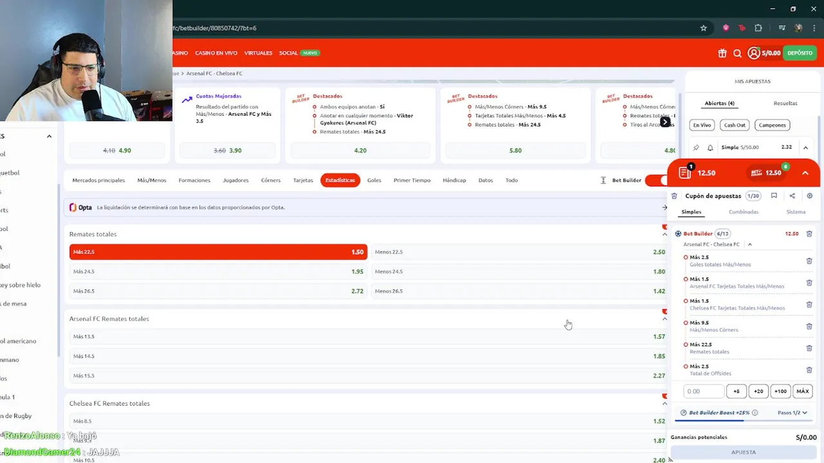This screenshot has height=463, width=824.
Task: Open the red Tp browser extension
Action: pos(742,28)
